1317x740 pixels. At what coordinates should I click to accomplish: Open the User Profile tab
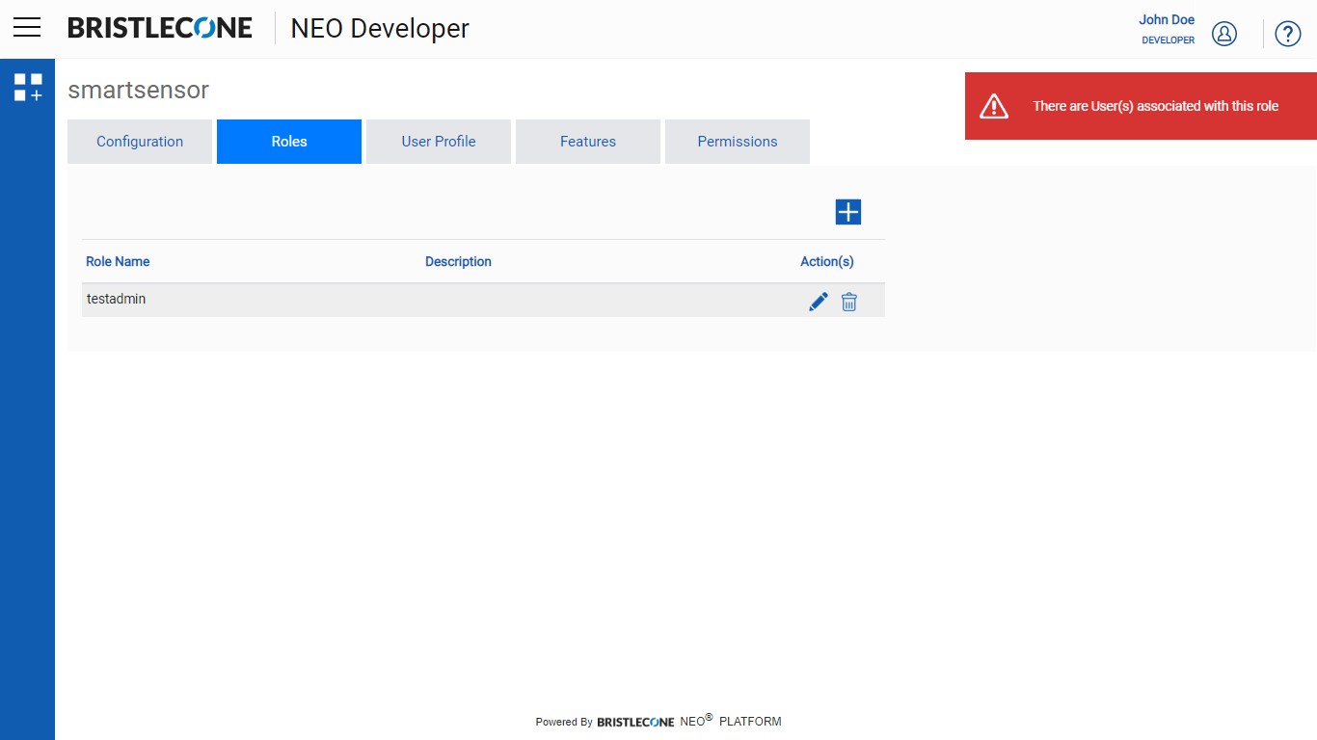tap(438, 141)
